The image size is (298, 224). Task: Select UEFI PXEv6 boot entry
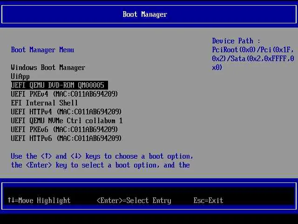[64, 130]
